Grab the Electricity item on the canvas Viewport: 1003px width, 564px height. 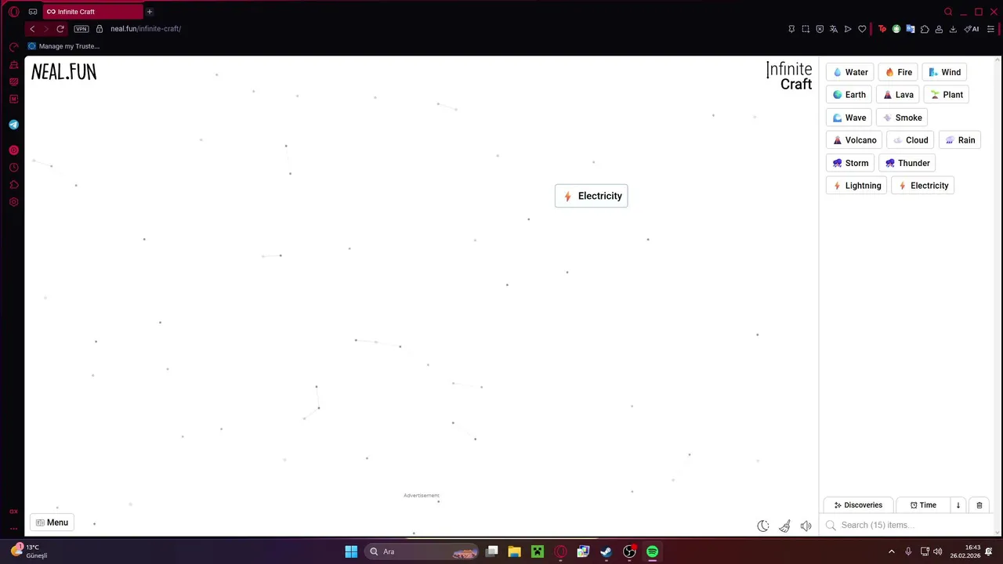592,196
